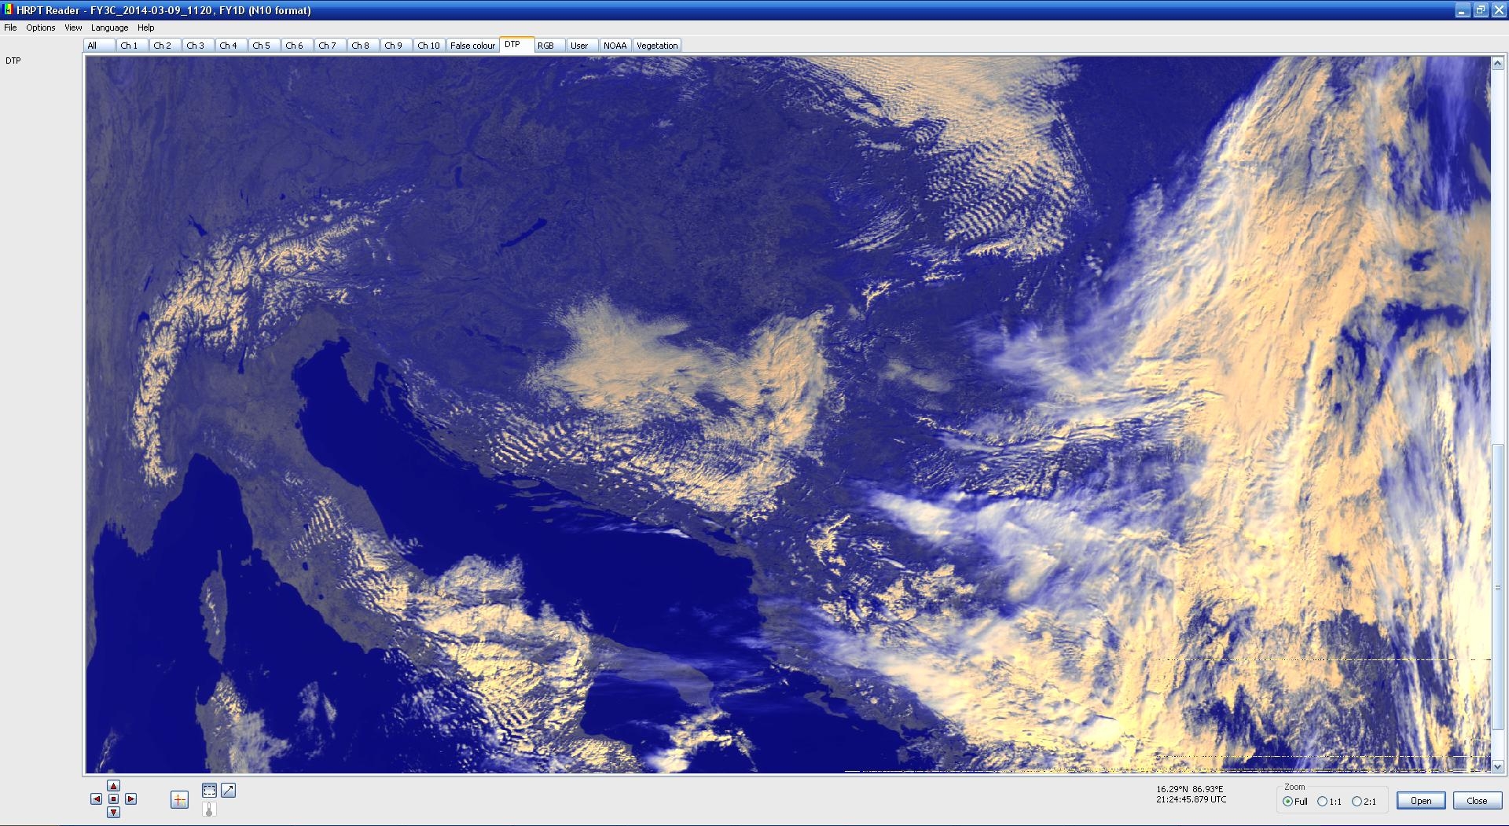
Task: Select the dashed rectangle selection tool
Action: point(209,791)
